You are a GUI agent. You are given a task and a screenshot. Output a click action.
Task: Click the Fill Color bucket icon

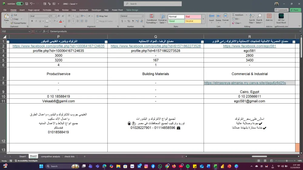pos(54,21)
